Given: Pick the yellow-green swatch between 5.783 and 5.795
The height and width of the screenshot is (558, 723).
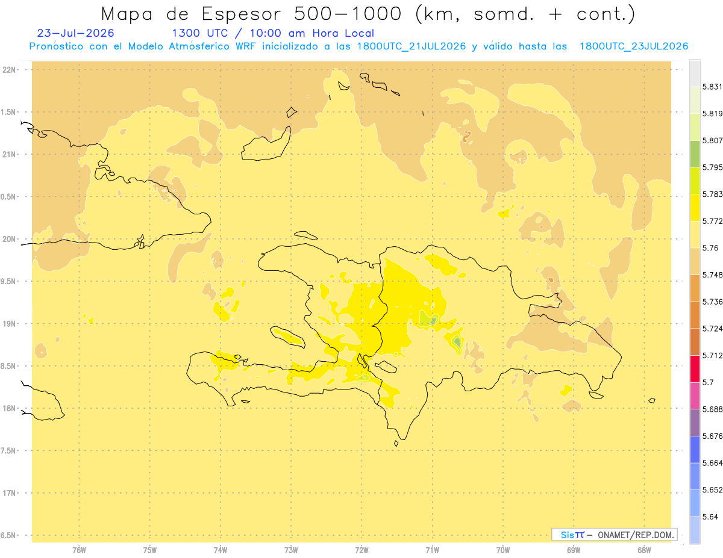Looking at the screenshot, I should click(x=695, y=181).
